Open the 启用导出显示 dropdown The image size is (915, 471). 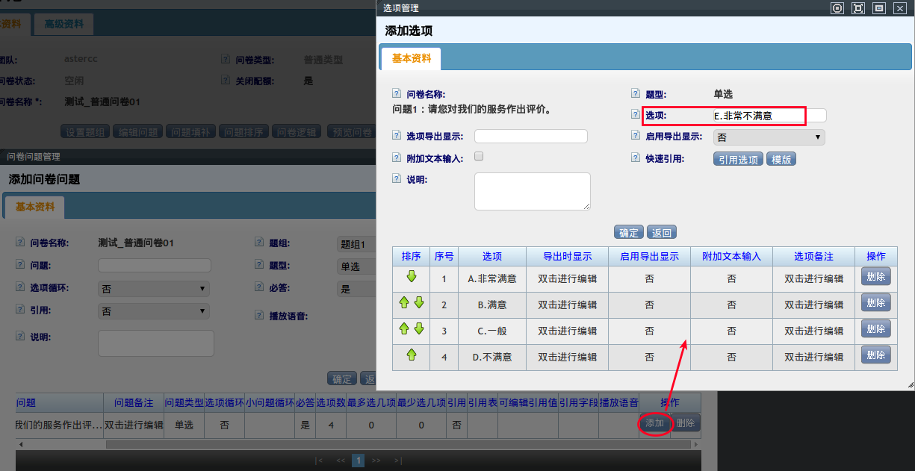click(x=769, y=137)
